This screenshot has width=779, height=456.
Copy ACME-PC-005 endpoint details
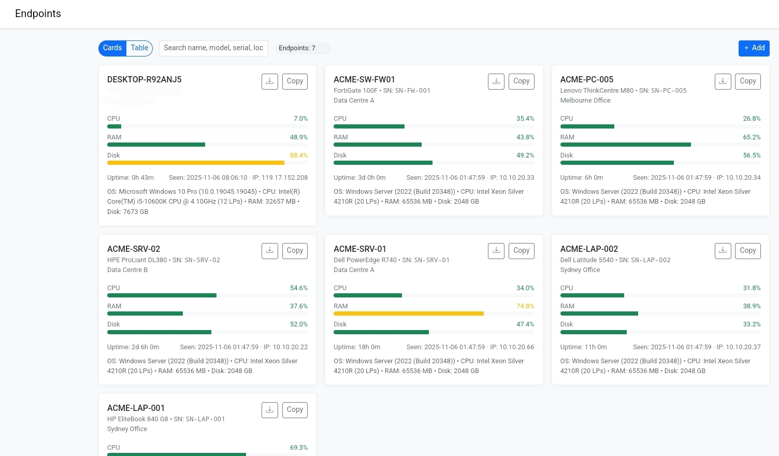748,81
